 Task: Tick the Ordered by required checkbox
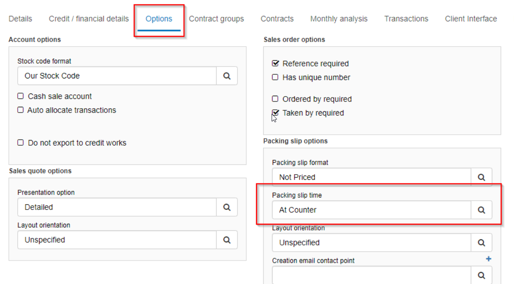[275, 99]
